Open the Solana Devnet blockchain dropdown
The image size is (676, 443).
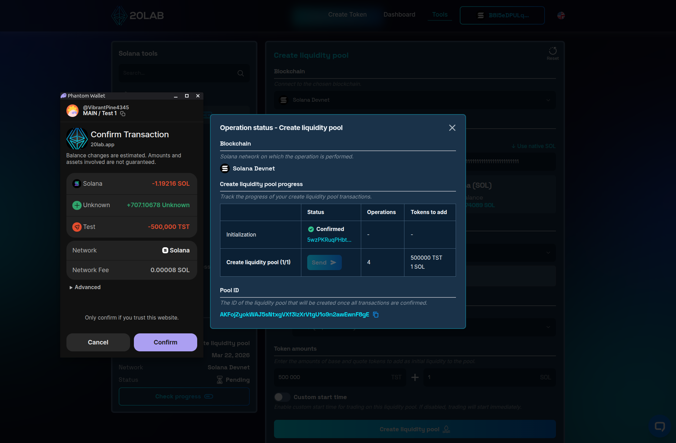[x=415, y=100]
